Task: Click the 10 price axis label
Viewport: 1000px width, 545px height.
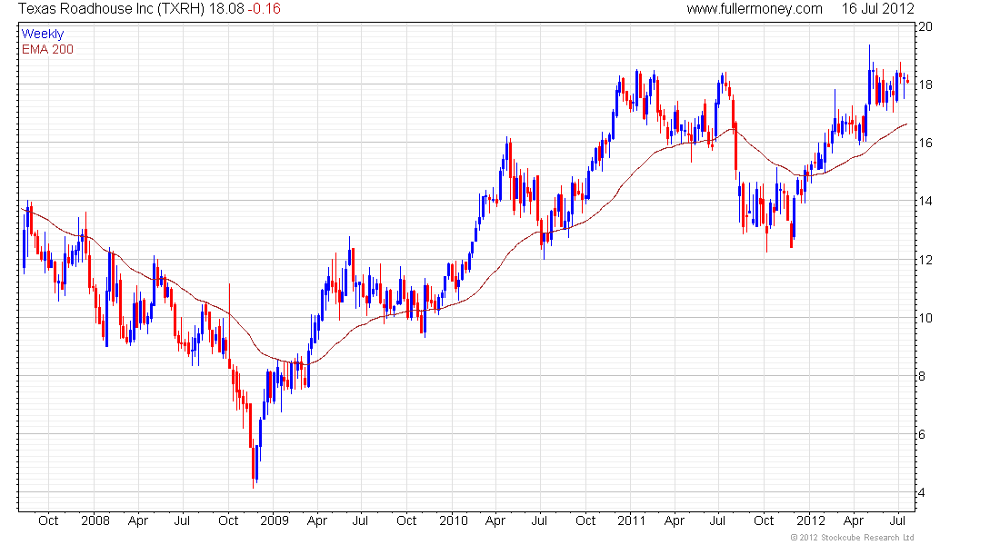Action: coord(925,318)
